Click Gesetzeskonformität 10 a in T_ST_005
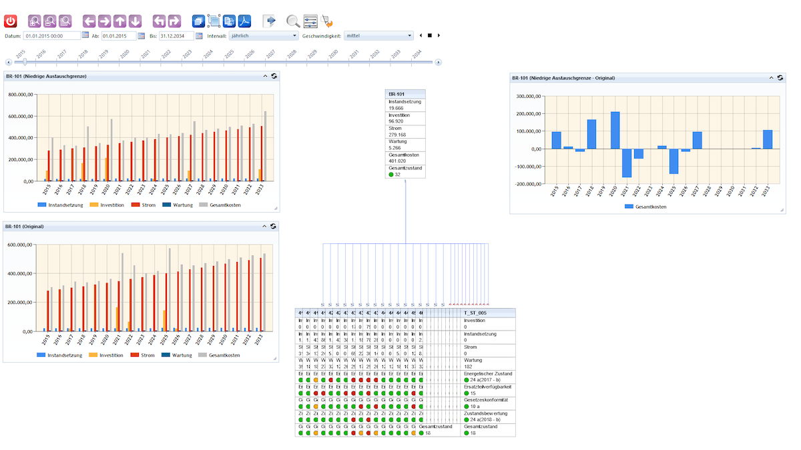 coord(488,403)
